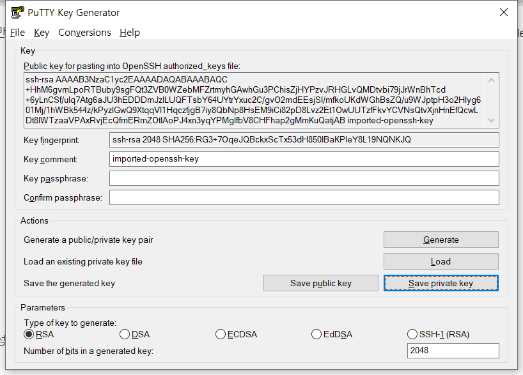Select the DSA key type
The width and height of the screenshot is (523, 375).
coord(135,334)
